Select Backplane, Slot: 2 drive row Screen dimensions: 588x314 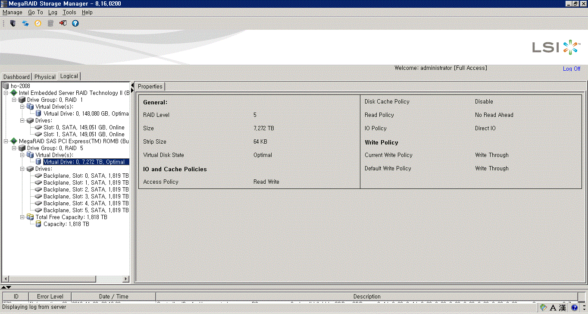coord(86,189)
